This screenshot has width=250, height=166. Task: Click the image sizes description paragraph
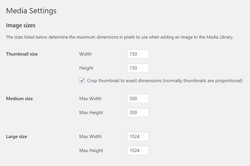(120, 37)
